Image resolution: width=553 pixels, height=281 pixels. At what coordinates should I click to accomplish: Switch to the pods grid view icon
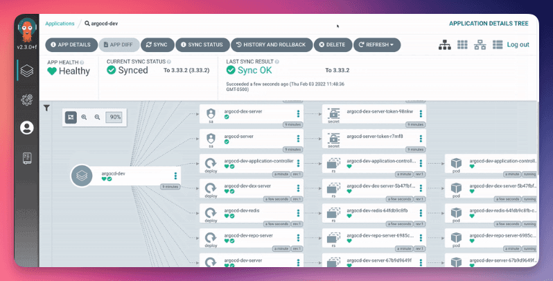coord(462,44)
